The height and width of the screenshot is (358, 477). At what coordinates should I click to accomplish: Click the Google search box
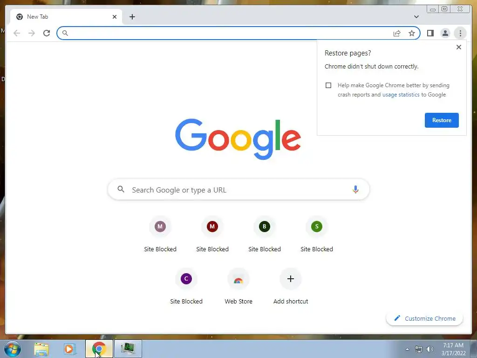238,190
